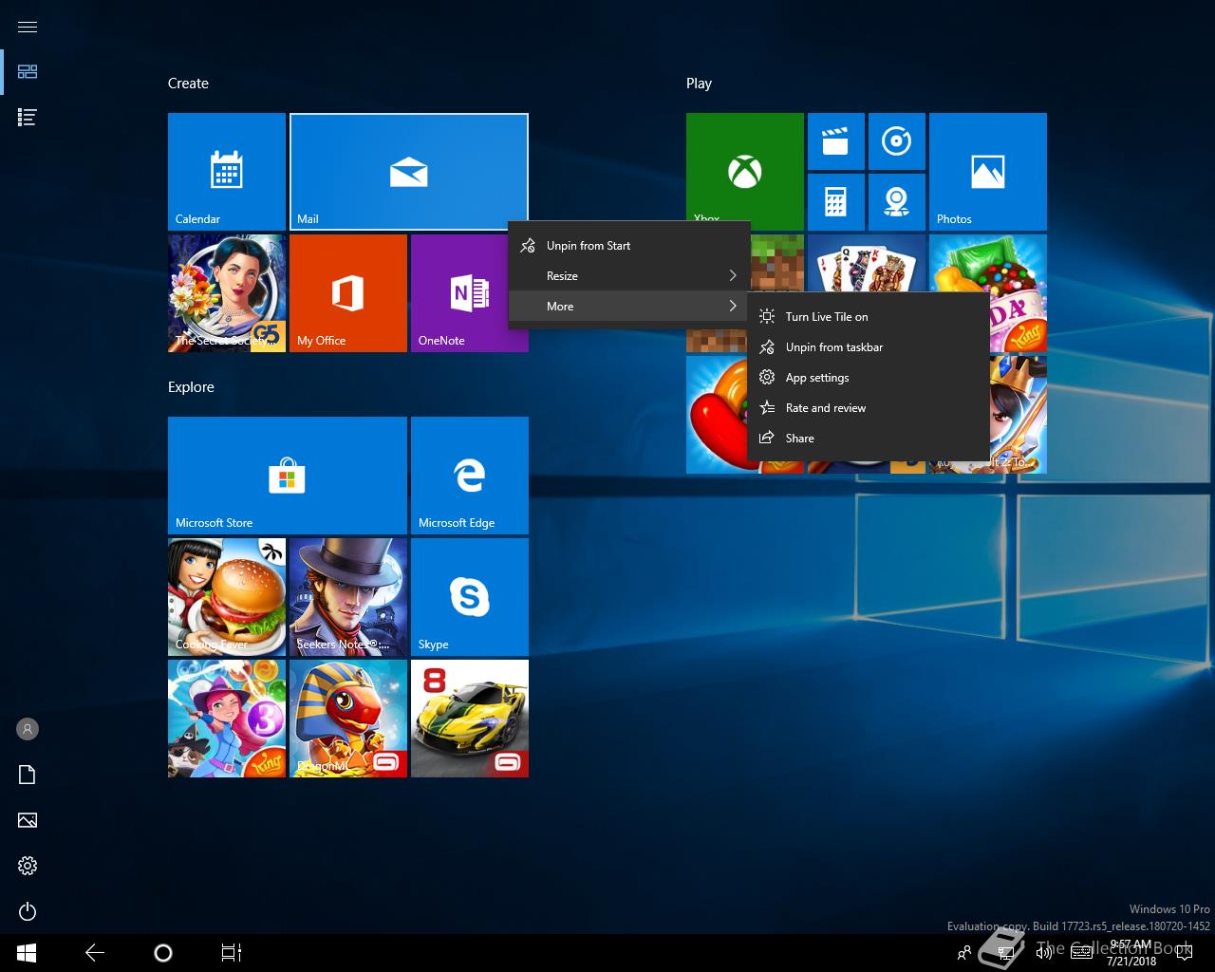Open the Movies & TV clapperboard tile
This screenshot has height=972, width=1215.
[x=836, y=141]
